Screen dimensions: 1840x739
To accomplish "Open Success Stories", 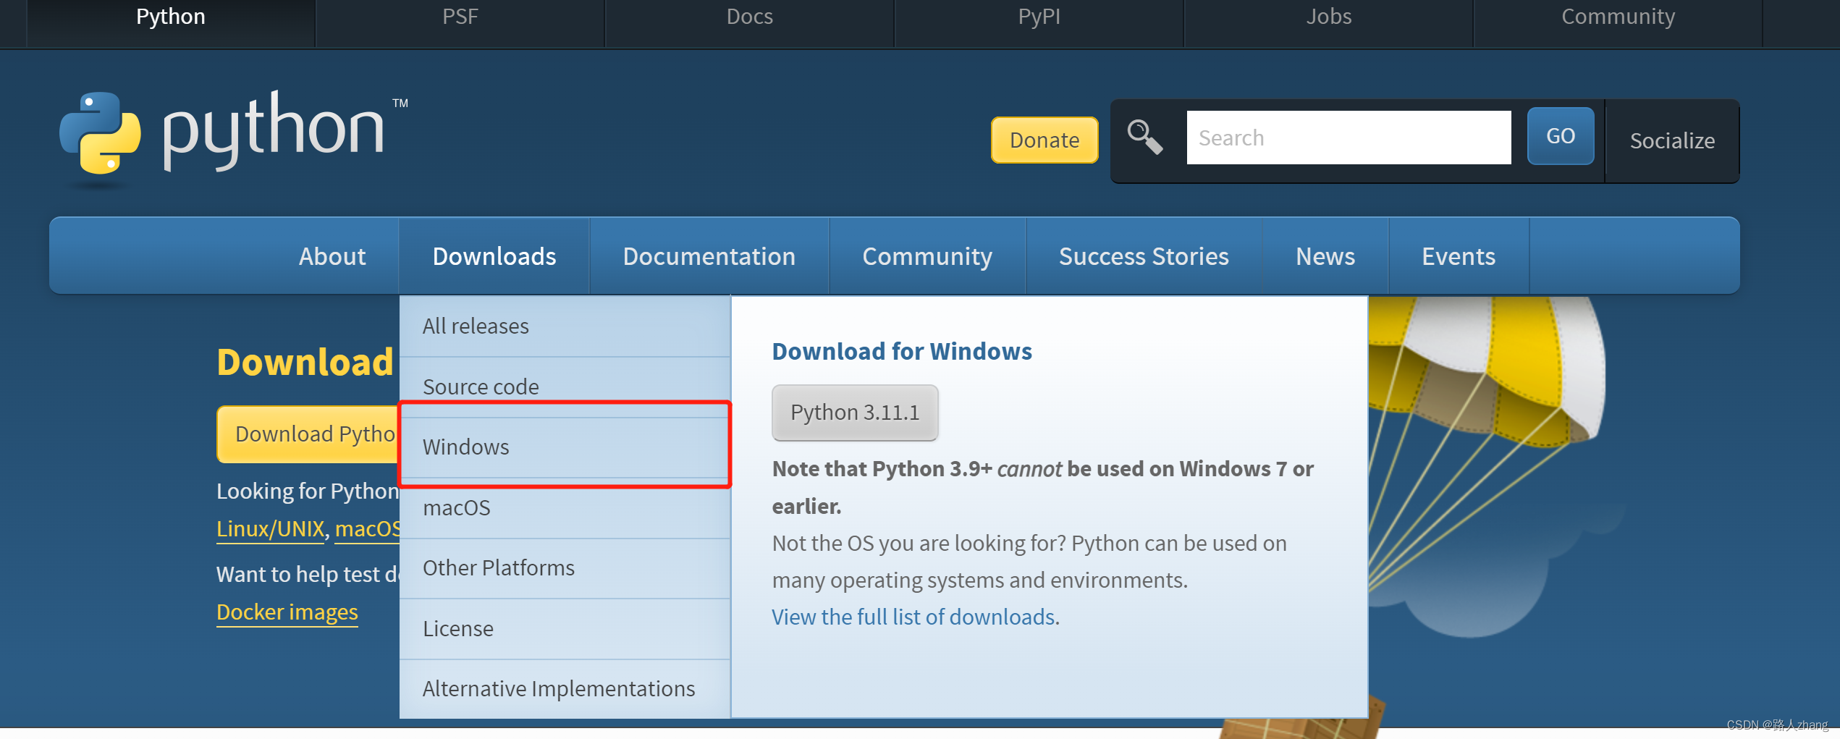I will point(1144,256).
